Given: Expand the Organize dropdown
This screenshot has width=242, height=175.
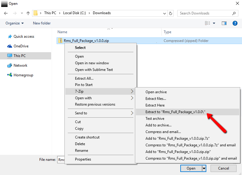Looking at the screenshot, I should pos(15,23).
